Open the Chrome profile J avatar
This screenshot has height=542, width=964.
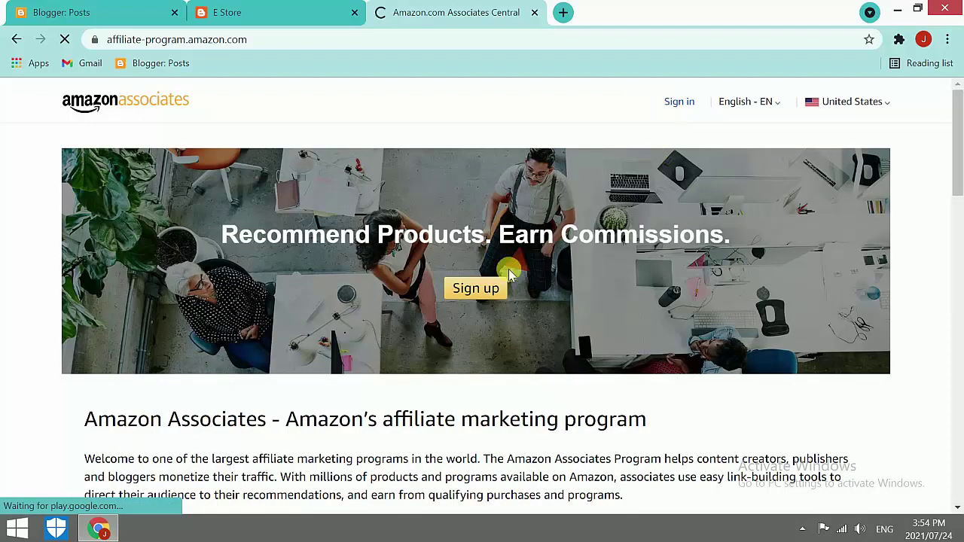tap(923, 39)
